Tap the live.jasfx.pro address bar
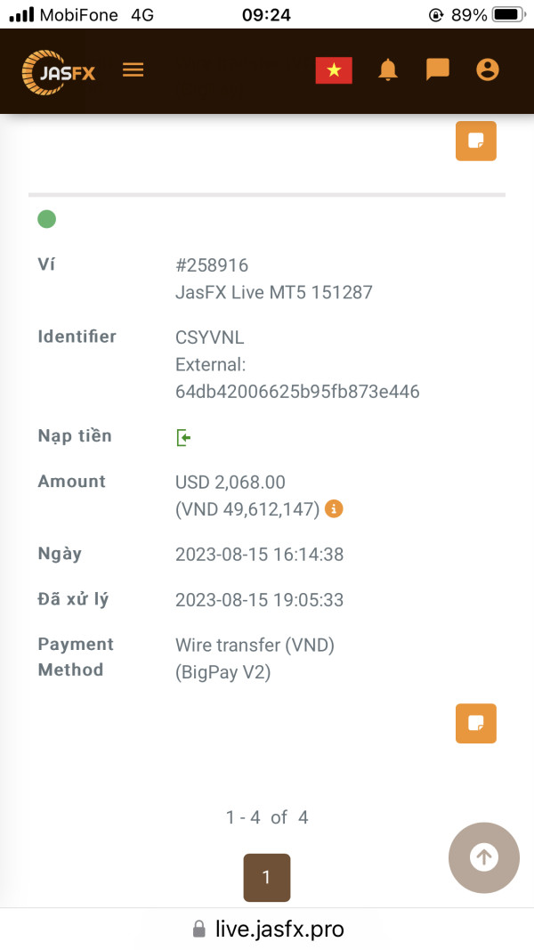Viewport: 534px width, 950px height. (x=268, y=929)
